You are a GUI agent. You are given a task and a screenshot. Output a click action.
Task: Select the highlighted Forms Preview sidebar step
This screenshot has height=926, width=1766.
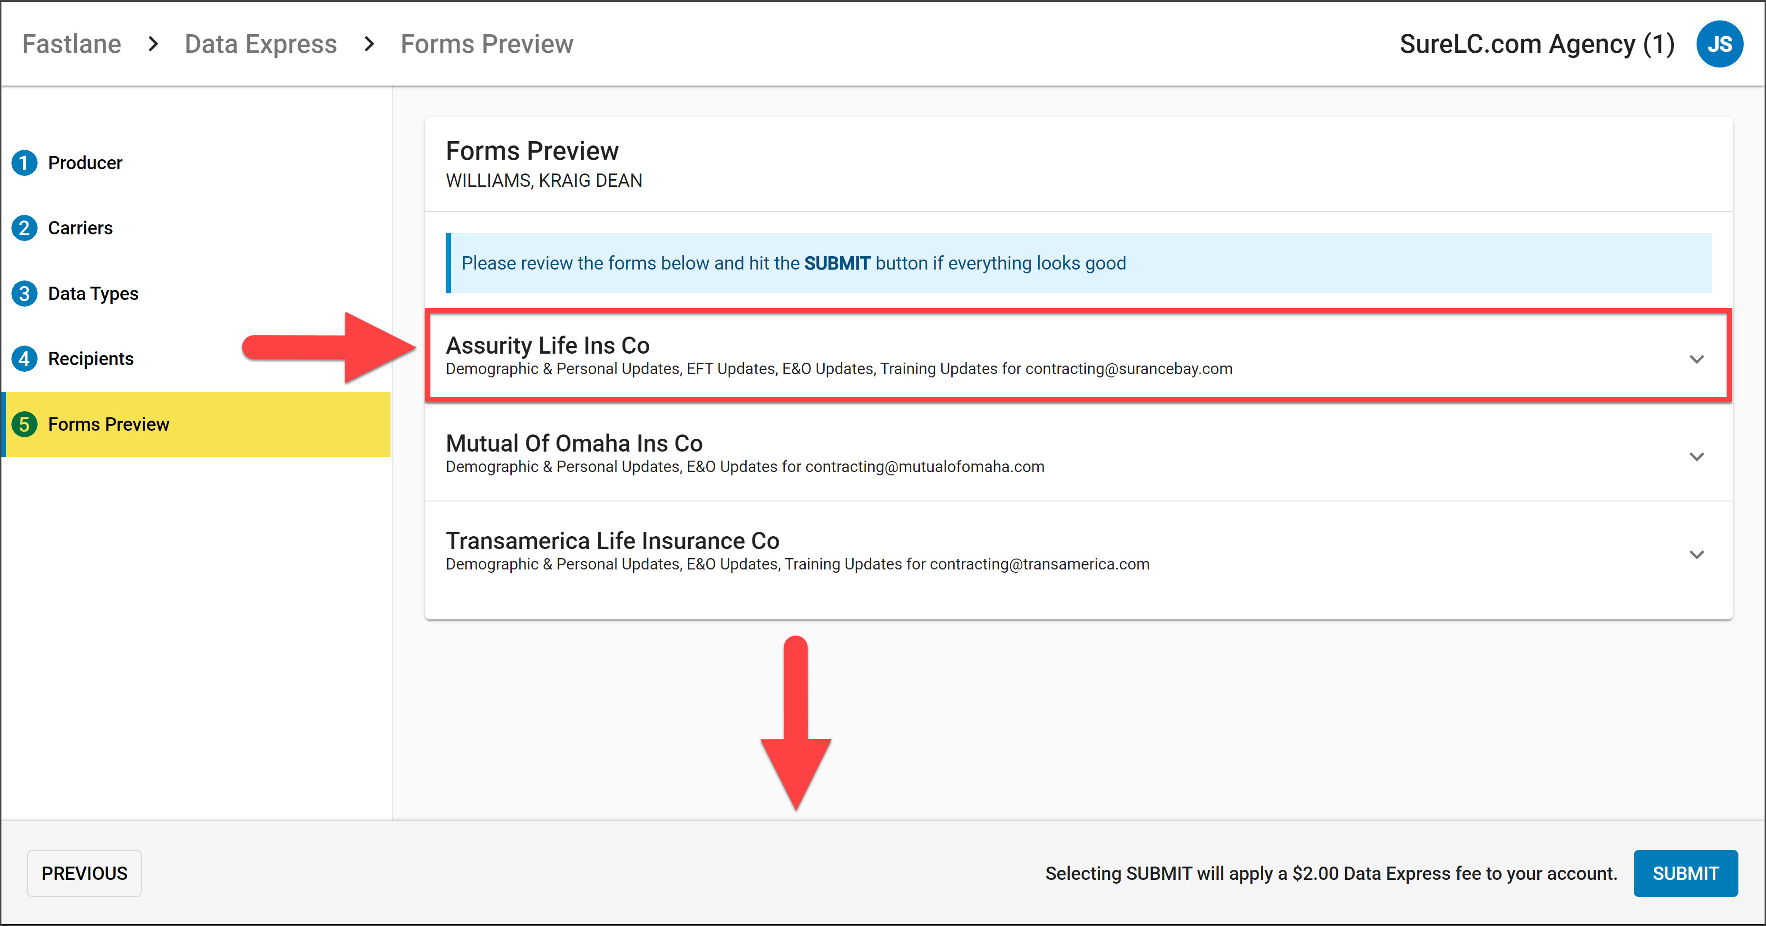tap(108, 424)
